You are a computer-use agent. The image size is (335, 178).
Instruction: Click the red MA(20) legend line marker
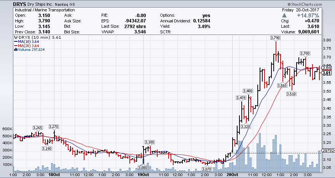(x=15, y=46)
